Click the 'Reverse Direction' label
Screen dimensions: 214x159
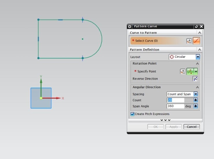145,79
